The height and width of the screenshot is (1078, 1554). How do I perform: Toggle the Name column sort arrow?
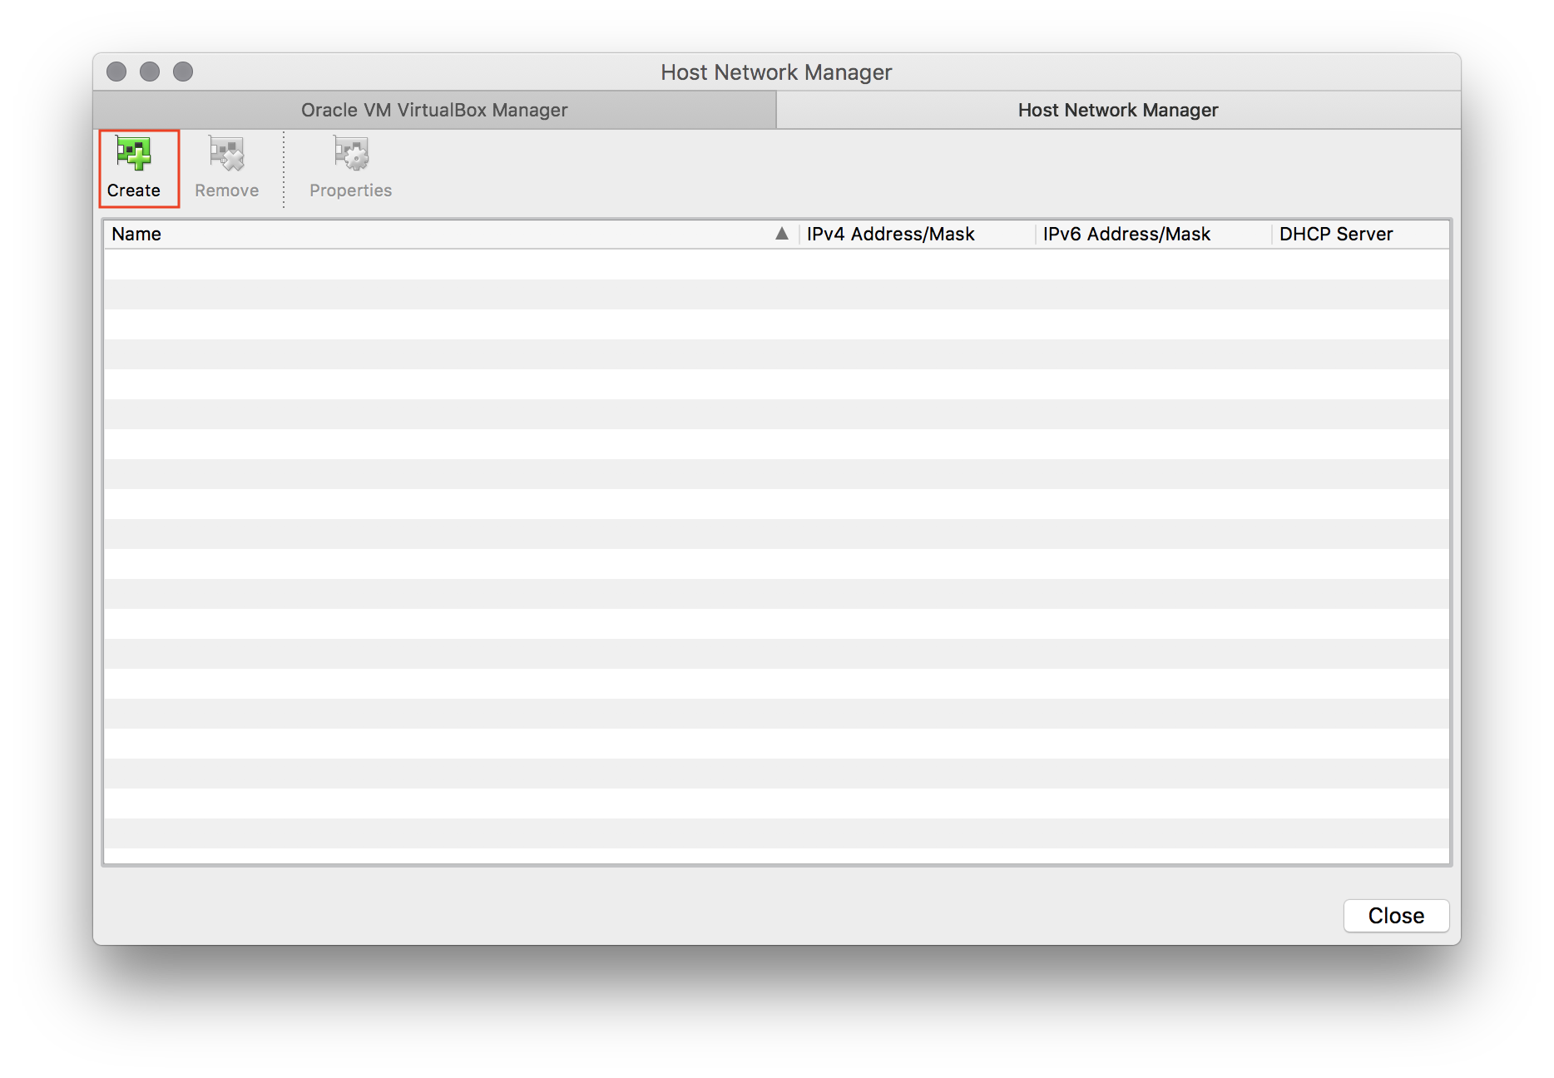pyautogui.click(x=782, y=234)
